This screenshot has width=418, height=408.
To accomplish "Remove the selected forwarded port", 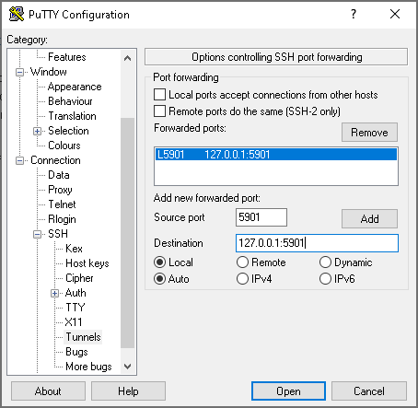I will [x=369, y=133].
